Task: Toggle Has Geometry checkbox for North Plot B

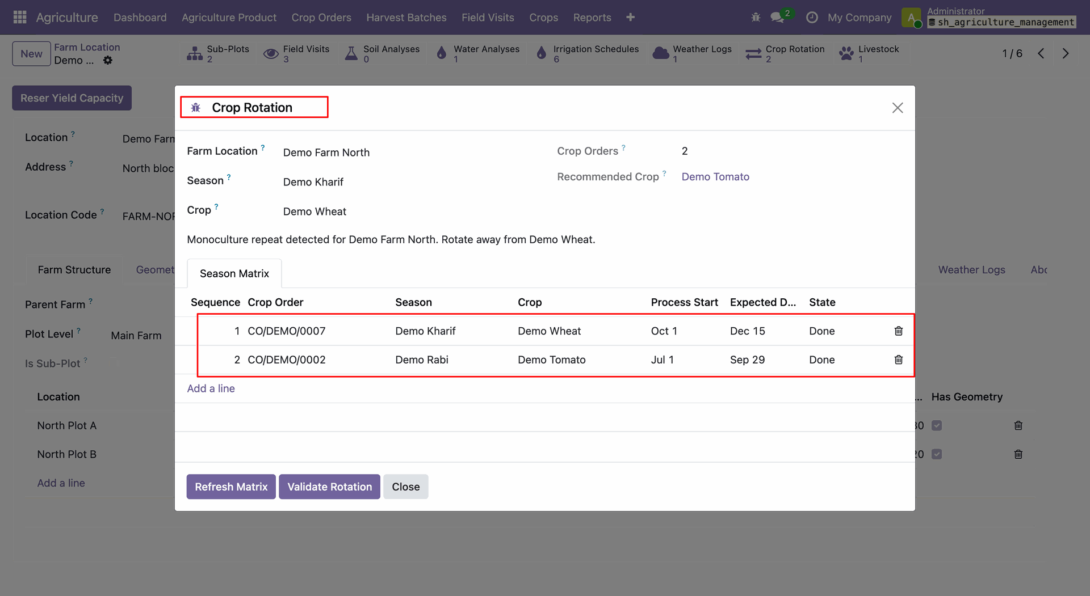Action: 937,454
